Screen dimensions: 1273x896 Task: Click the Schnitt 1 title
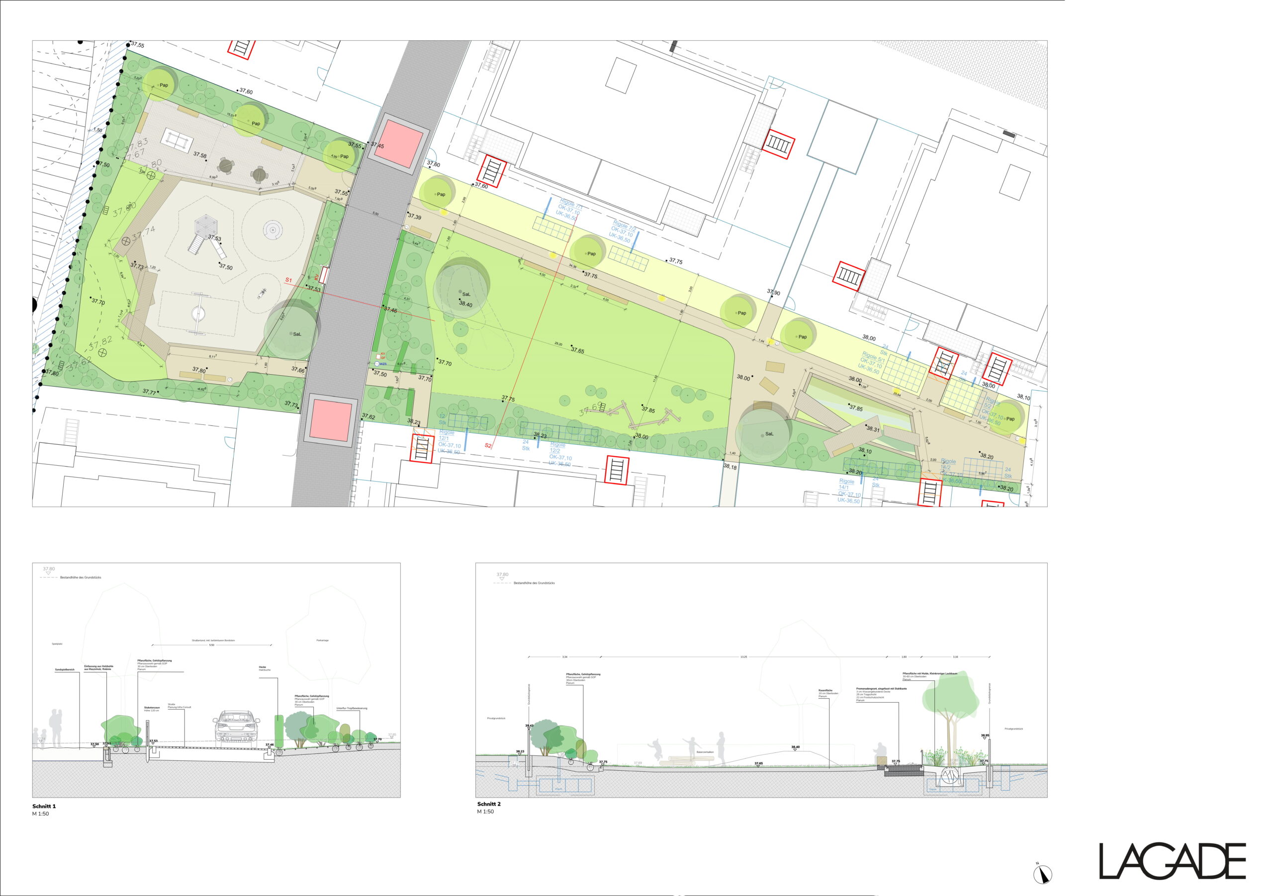(x=44, y=806)
